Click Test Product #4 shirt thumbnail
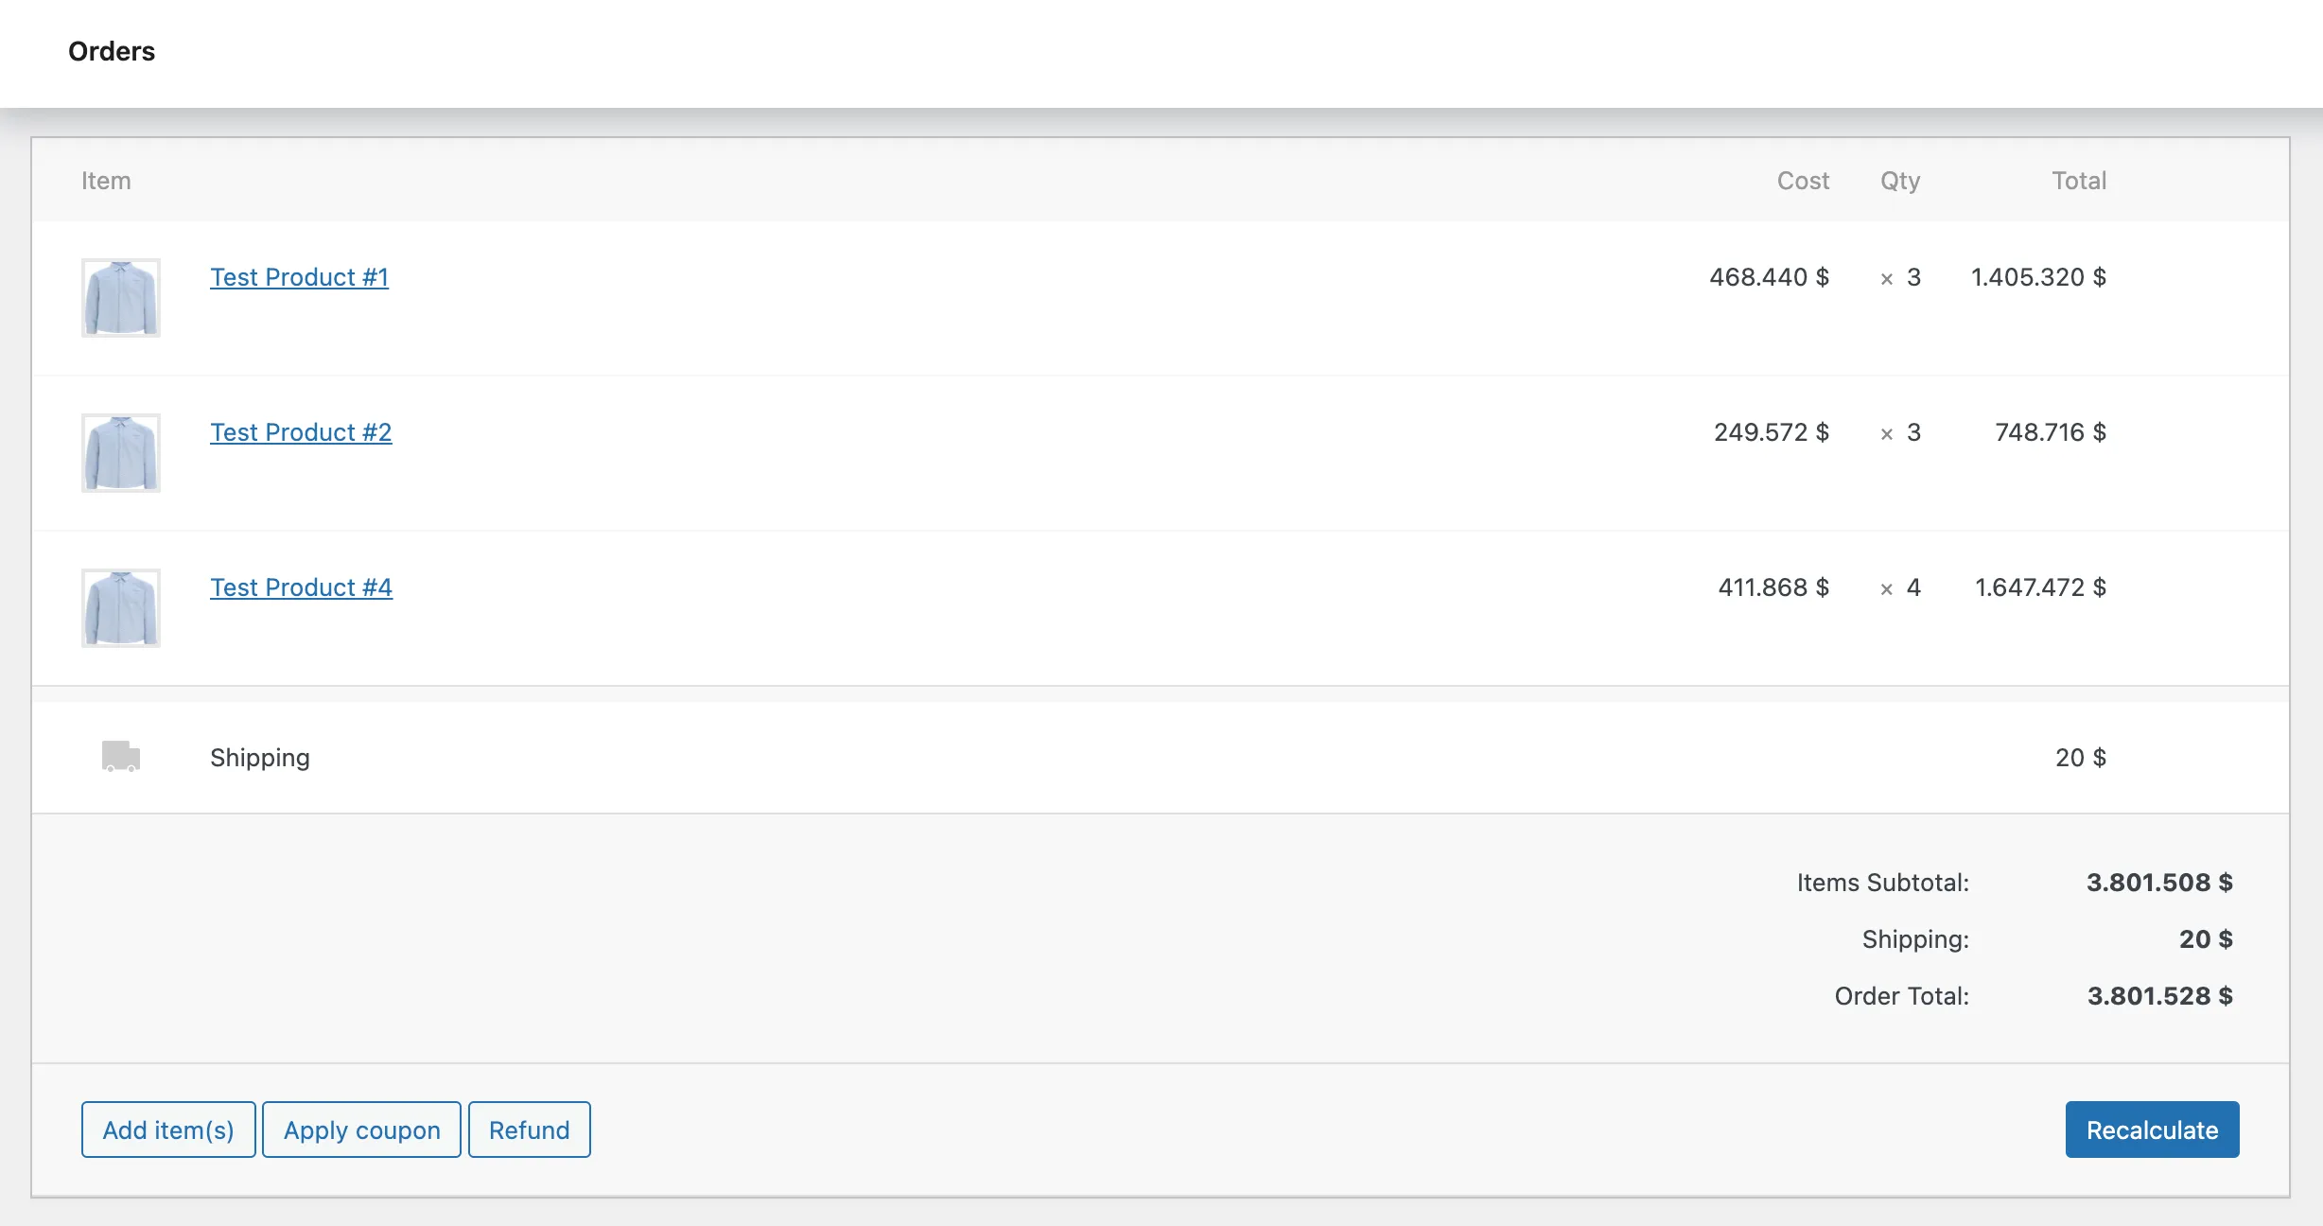 pyautogui.click(x=121, y=608)
